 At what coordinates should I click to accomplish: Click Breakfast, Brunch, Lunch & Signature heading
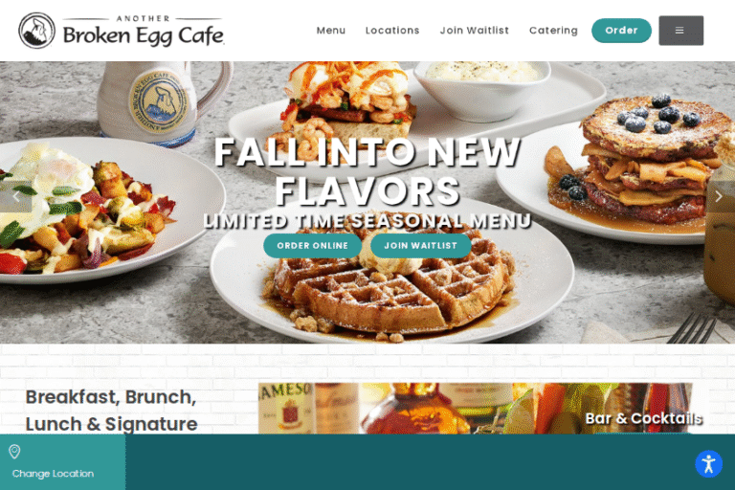coord(112,411)
